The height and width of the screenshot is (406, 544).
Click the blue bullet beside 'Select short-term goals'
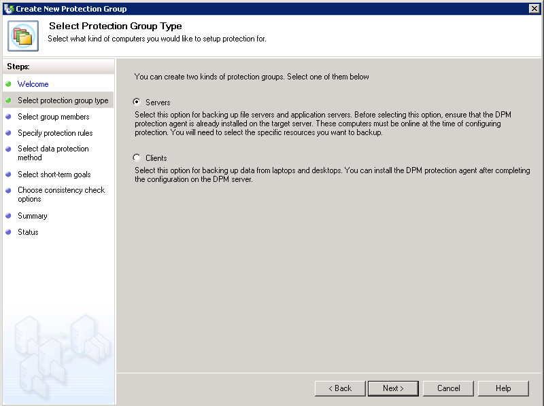8,174
